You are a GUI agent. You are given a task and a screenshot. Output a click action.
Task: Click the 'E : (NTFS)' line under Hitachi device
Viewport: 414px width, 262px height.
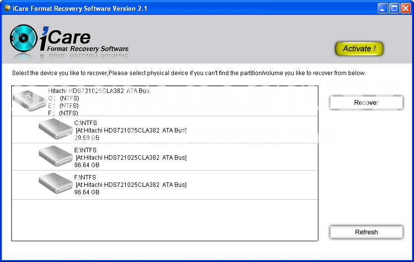point(63,106)
